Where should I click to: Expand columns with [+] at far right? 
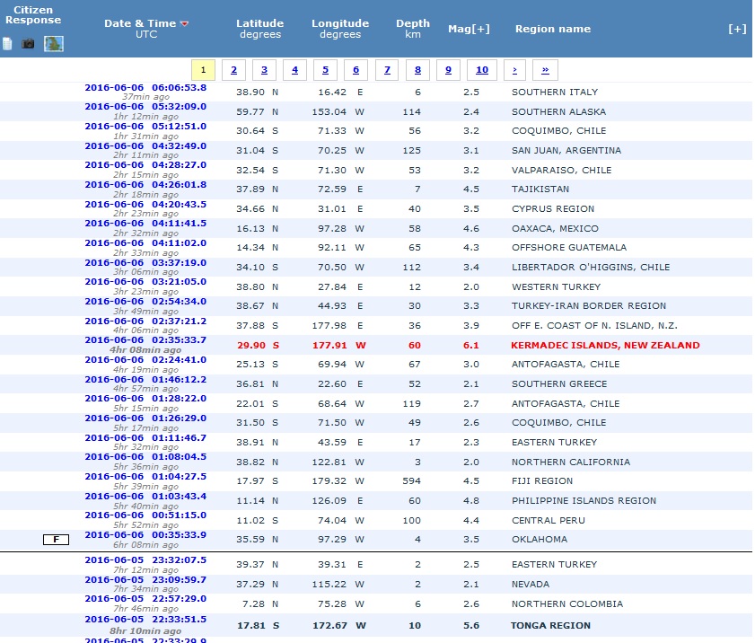(x=736, y=29)
